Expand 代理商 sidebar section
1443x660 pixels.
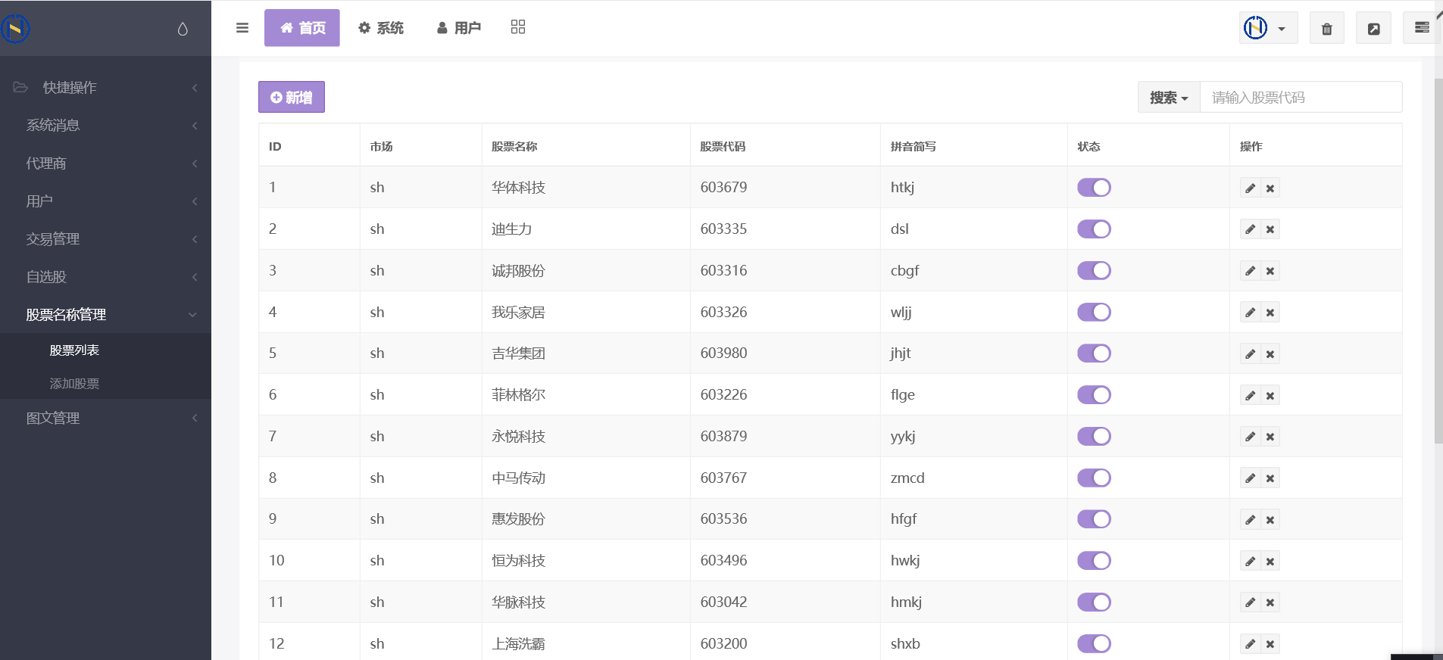click(105, 163)
